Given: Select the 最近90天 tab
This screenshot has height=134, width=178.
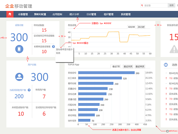Looking at the screenshot, I should click(x=140, y=67).
